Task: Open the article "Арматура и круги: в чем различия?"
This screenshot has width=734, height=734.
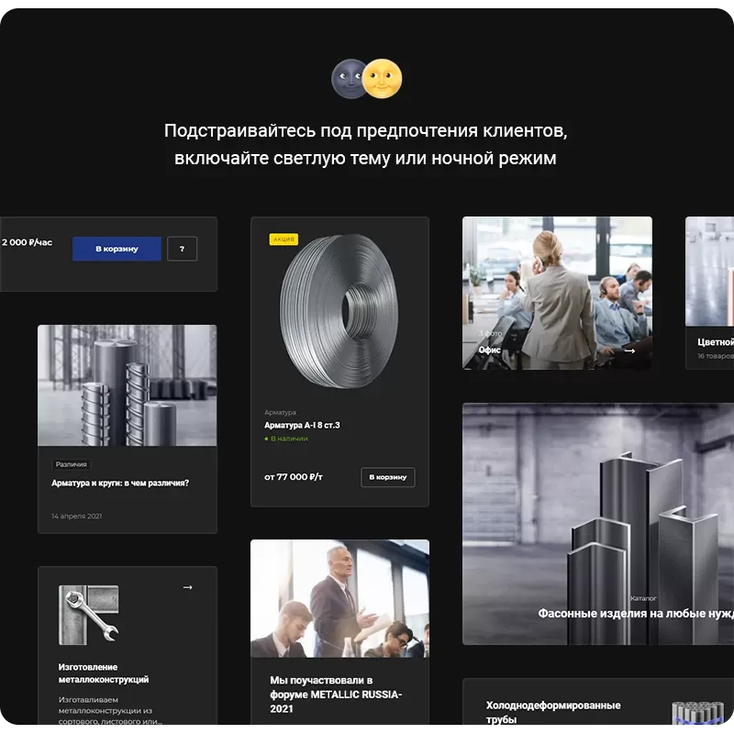Action: tap(119, 481)
